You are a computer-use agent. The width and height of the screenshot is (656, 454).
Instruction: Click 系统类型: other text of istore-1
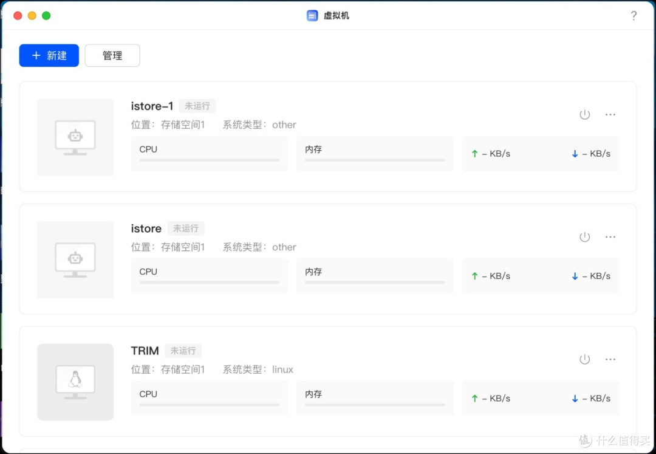point(259,125)
